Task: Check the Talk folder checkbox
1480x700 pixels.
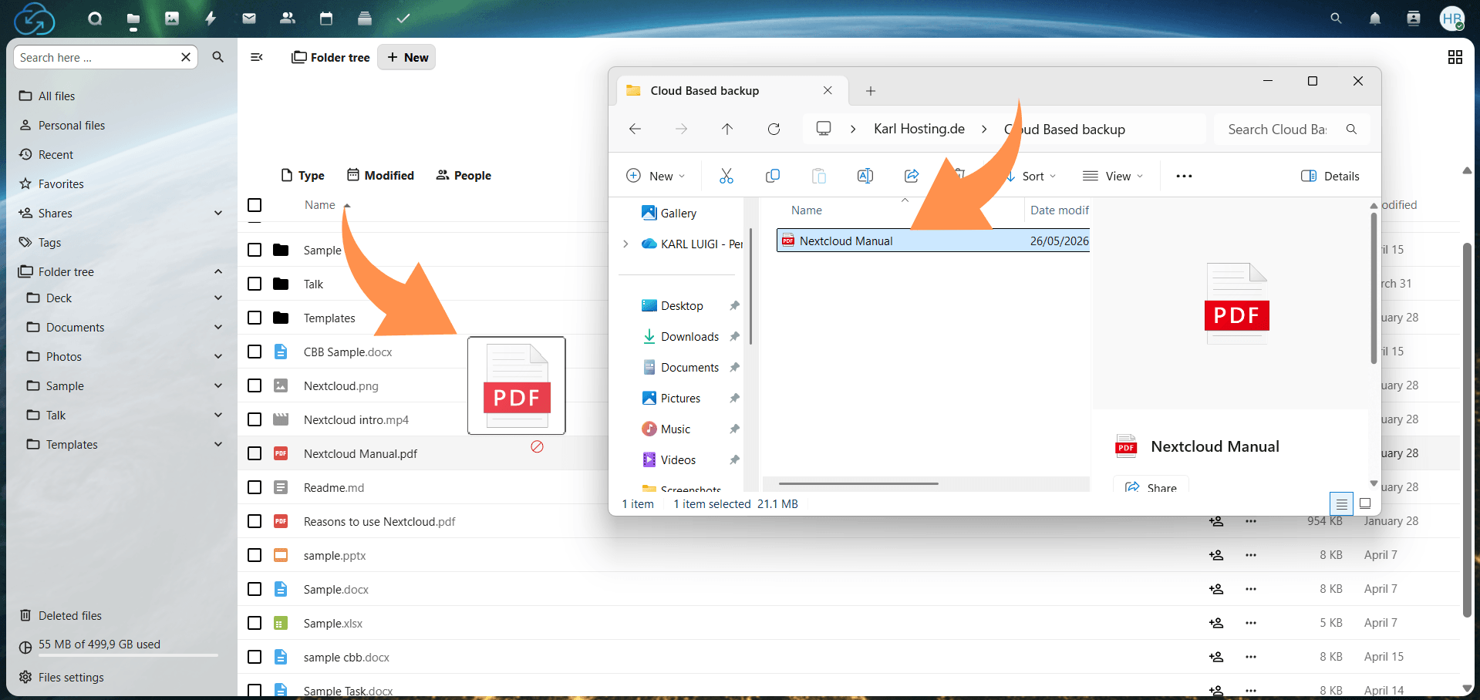Action: 255,284
